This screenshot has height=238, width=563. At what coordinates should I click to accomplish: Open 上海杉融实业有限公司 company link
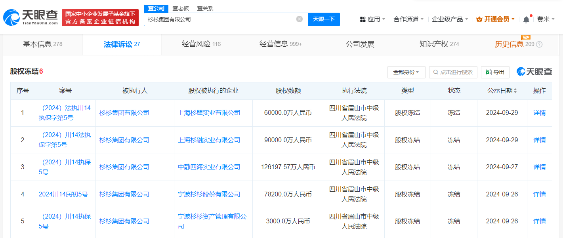click(209, 140)
